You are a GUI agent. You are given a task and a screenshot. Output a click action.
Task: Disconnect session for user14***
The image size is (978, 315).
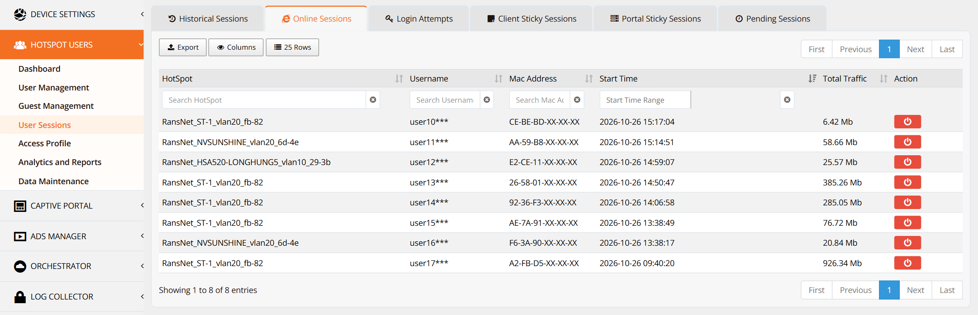click(x=908, y=202)
